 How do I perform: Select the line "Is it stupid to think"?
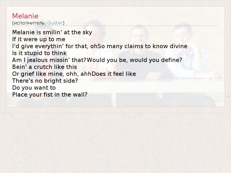(40, 53)
